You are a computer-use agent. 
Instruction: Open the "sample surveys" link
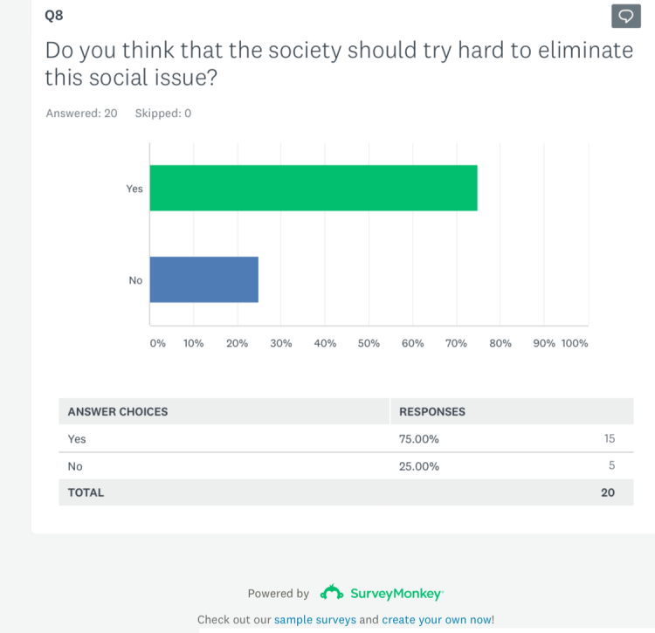(315, 620)
